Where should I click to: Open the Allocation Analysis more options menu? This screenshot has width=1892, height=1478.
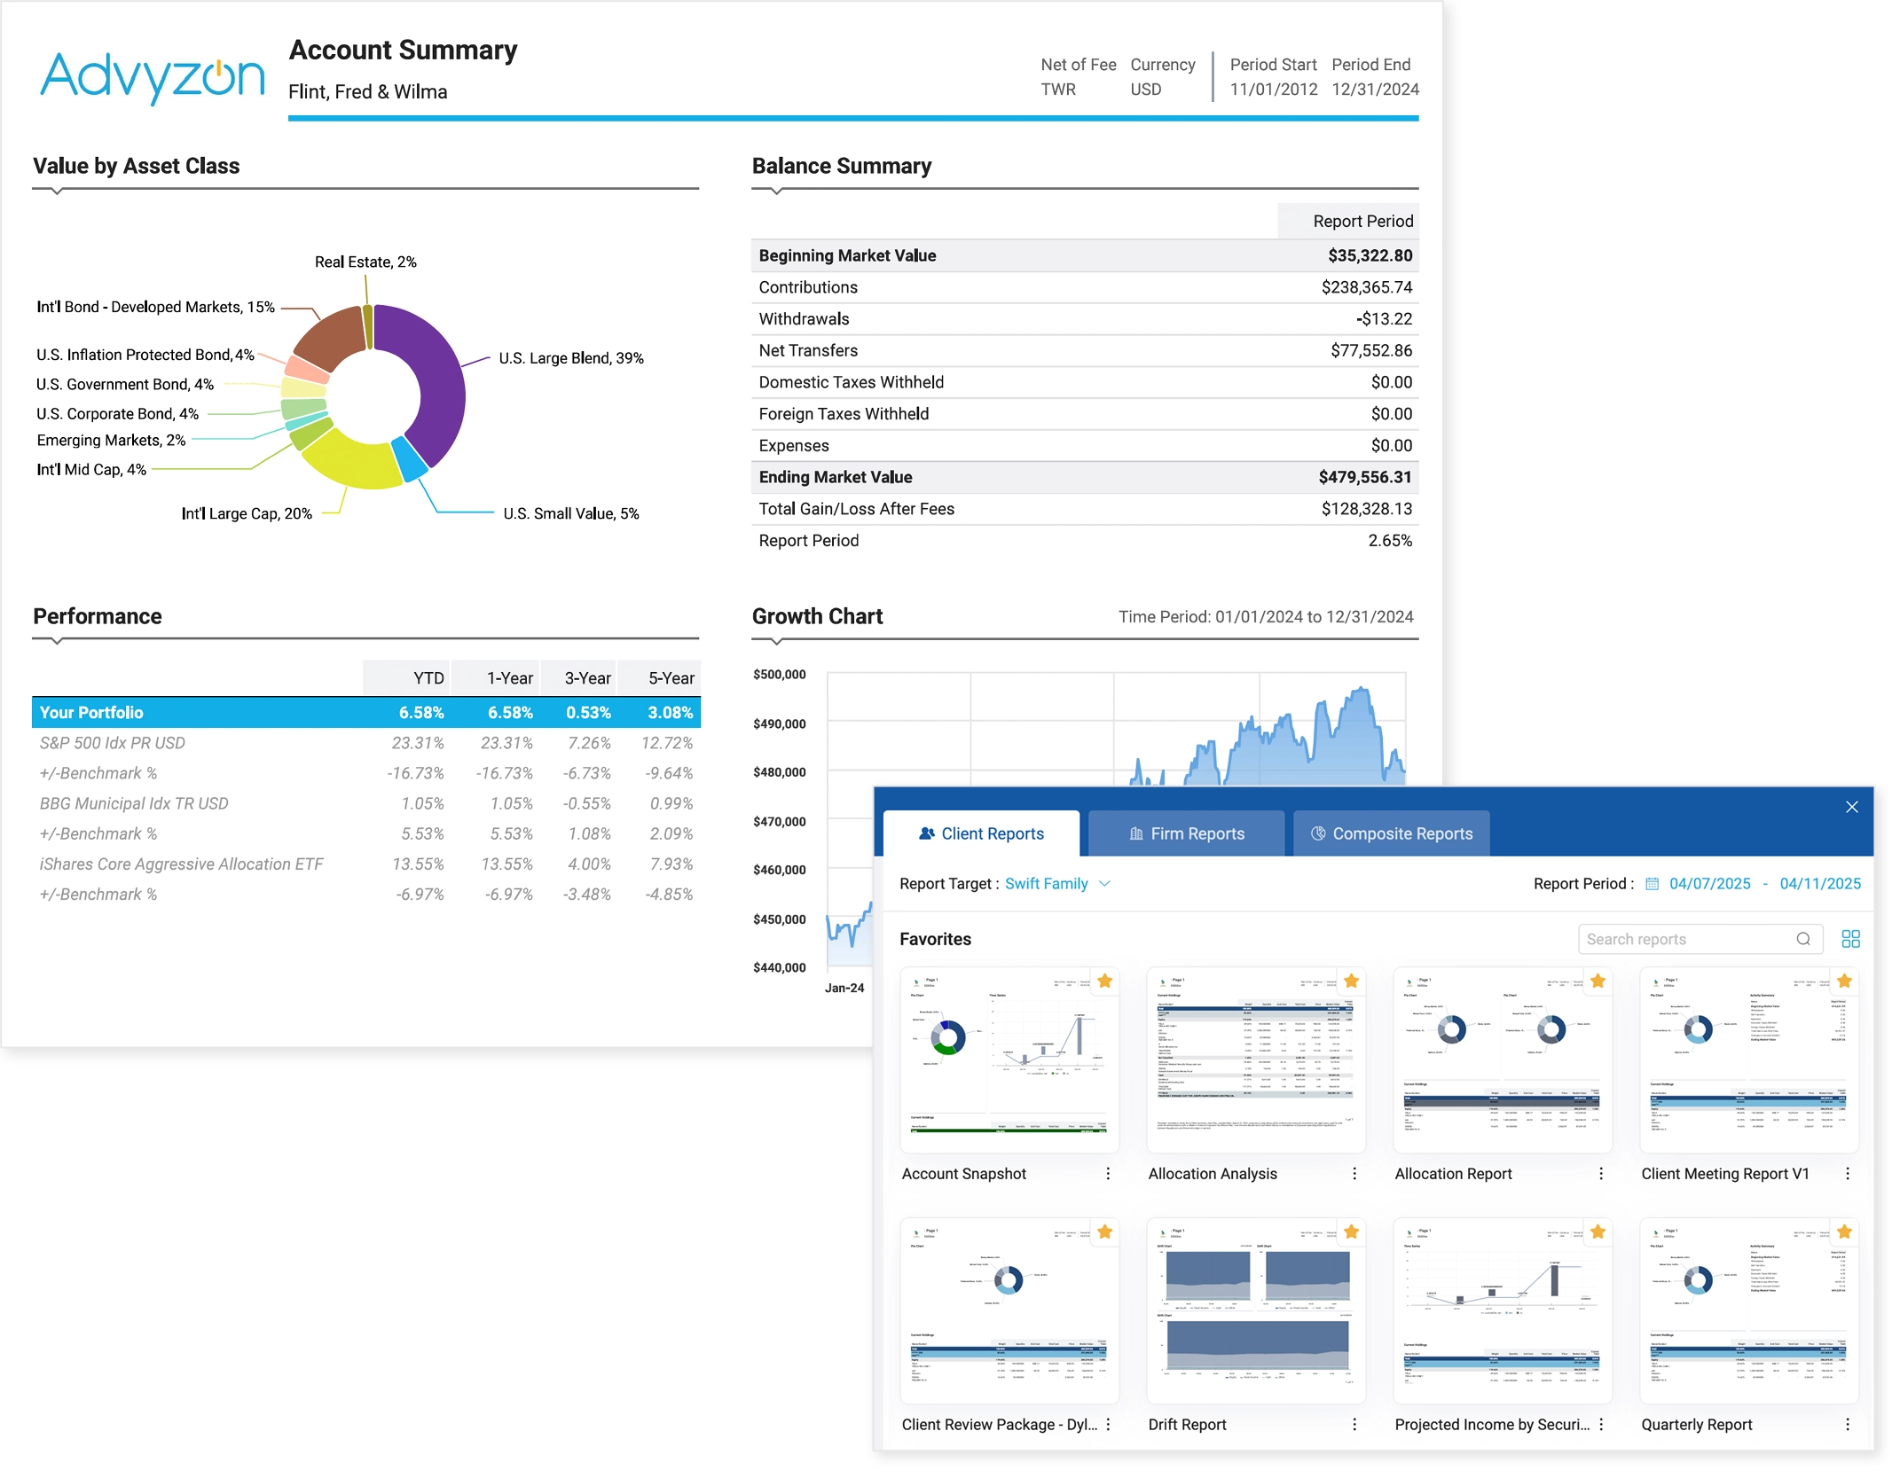[x=1354, y=1174]
